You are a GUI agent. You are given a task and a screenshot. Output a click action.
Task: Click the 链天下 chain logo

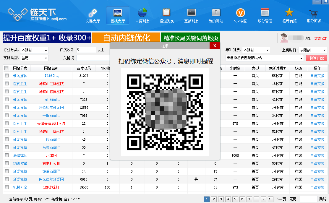coord(17,14)
